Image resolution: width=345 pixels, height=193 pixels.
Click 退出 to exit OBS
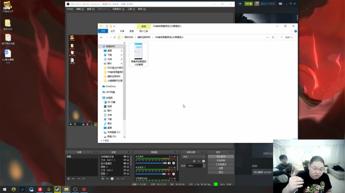(221, 172)
